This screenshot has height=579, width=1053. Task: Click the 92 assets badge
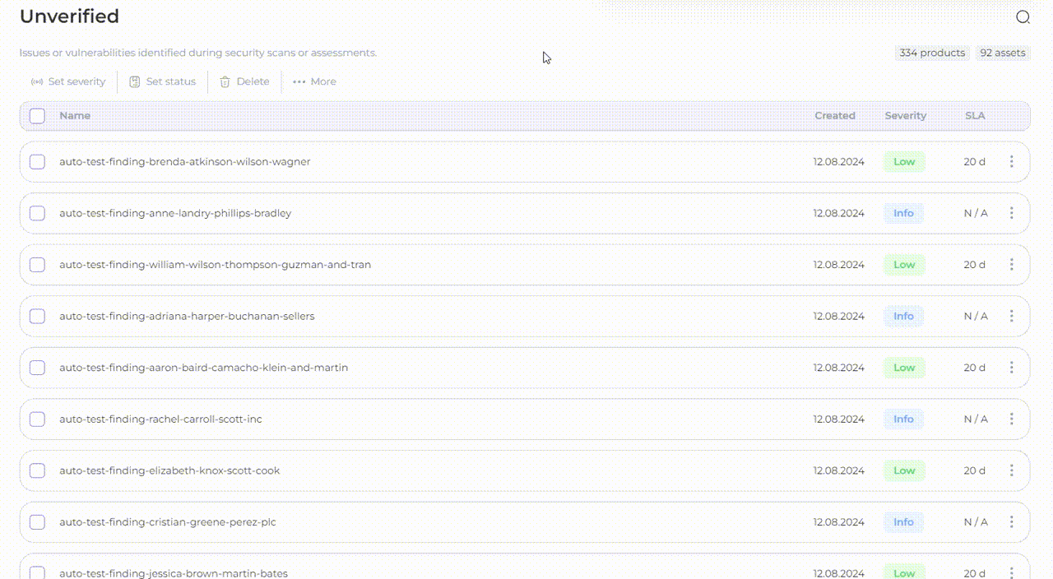tap(1002, 53)
